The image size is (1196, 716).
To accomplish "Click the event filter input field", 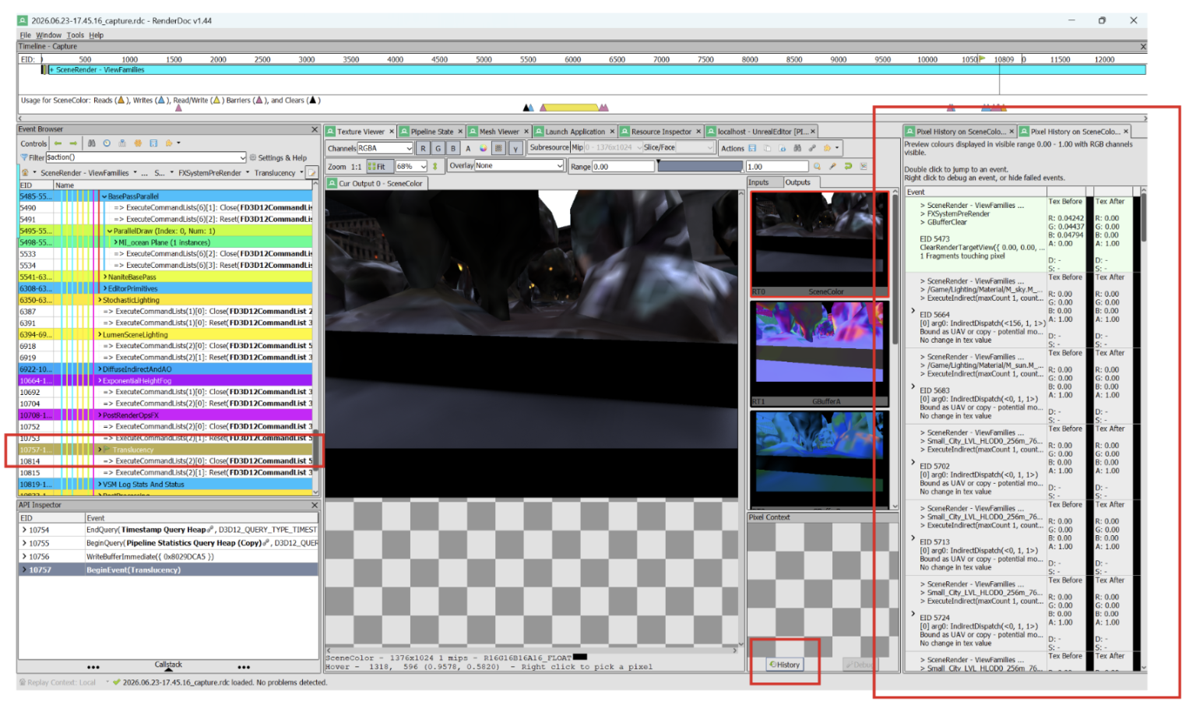I will tap(146, 157).
